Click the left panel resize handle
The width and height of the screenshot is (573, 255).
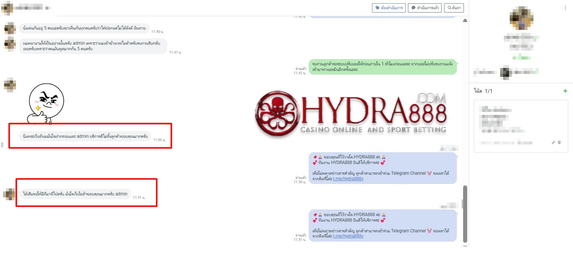[2, 145]
